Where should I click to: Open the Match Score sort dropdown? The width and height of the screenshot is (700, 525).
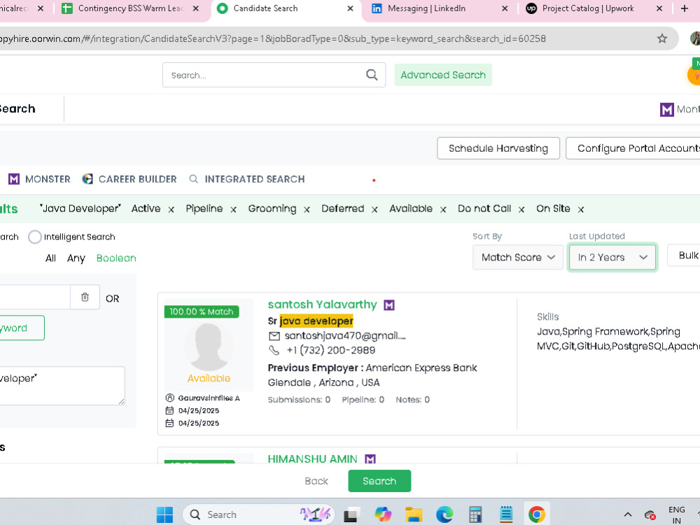(518, 257)
